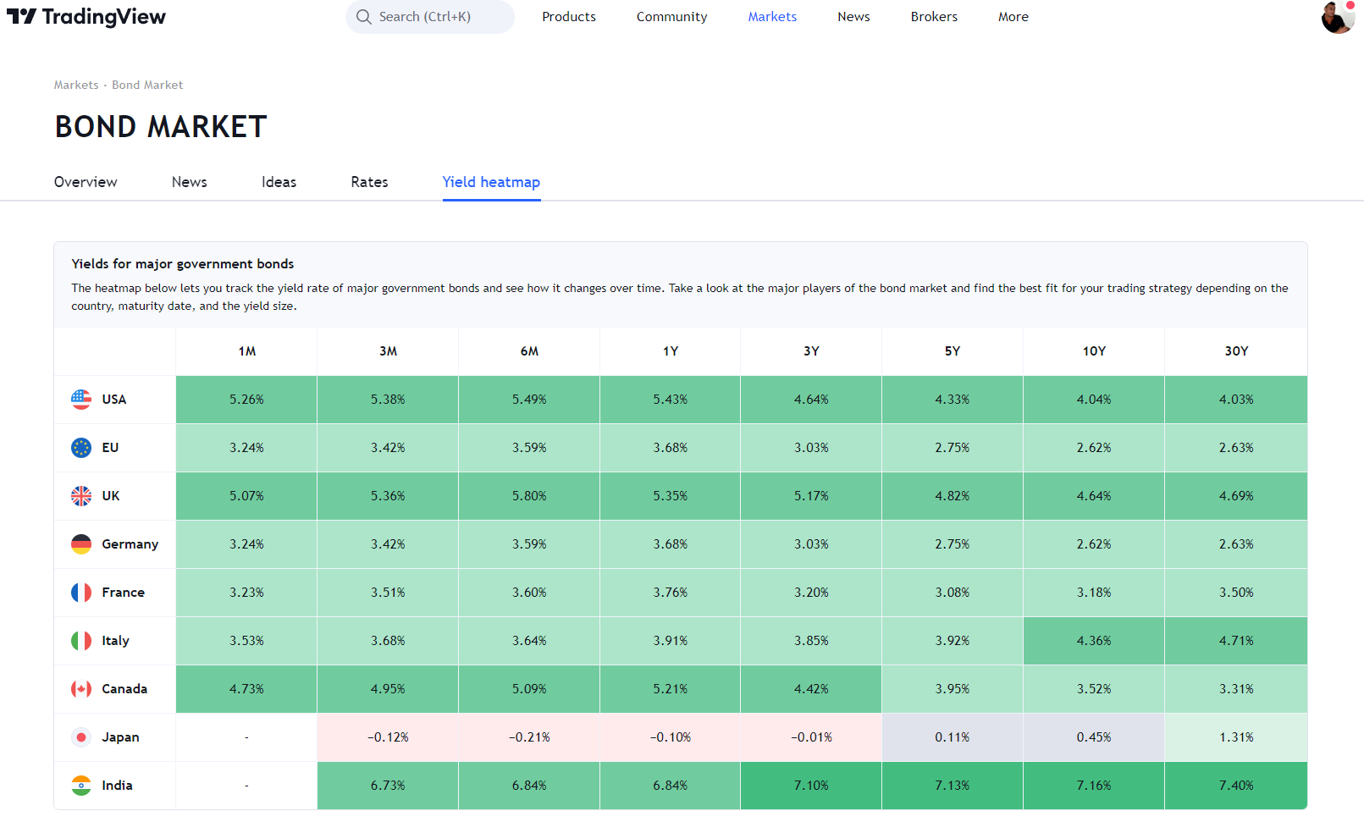This screenshot has width=1364, height=822.
Task: Select the dark green India 30Y yield cell
Action: 1235,786
